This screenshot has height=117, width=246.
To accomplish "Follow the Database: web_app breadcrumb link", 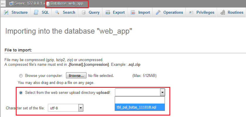I will pos(67,4).
